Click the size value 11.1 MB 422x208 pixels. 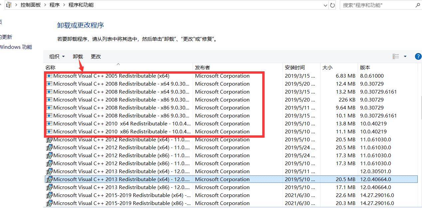click(346, 132)
